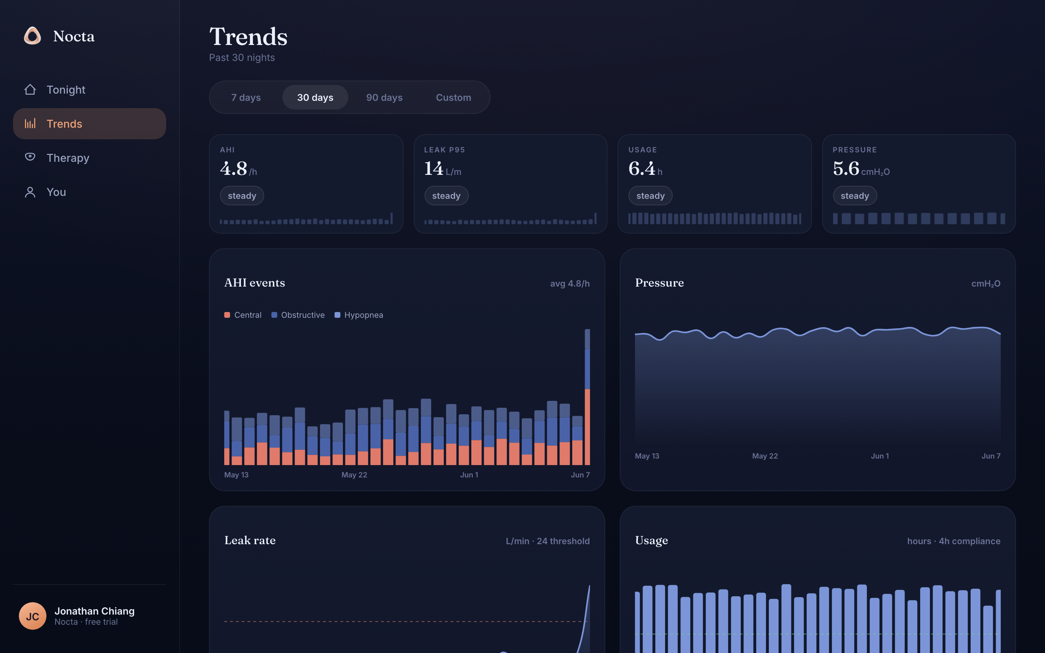This screenshot has height=653, width=1045.
Task: Select the 7 days range
Action: [x=246, y=97]
